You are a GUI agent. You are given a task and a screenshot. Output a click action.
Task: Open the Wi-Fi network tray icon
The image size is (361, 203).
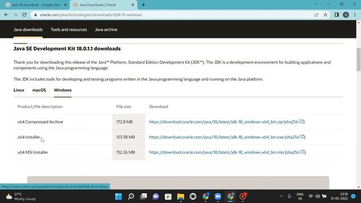coord(311,196)
